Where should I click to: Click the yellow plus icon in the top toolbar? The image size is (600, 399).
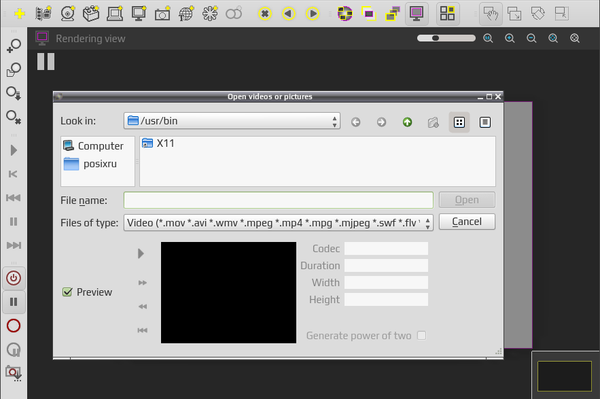[x=20, y=14]
